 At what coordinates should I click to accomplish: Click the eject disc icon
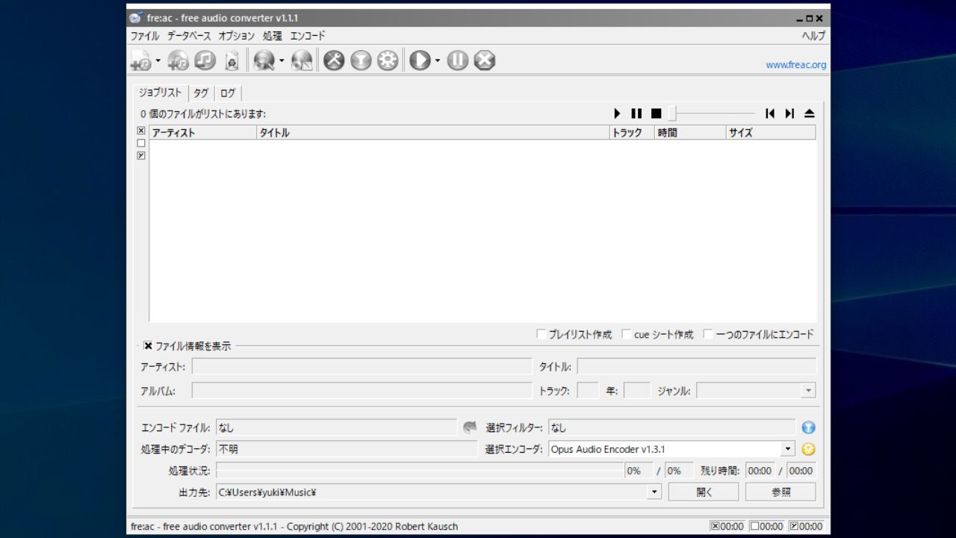(x=809, y=114)
